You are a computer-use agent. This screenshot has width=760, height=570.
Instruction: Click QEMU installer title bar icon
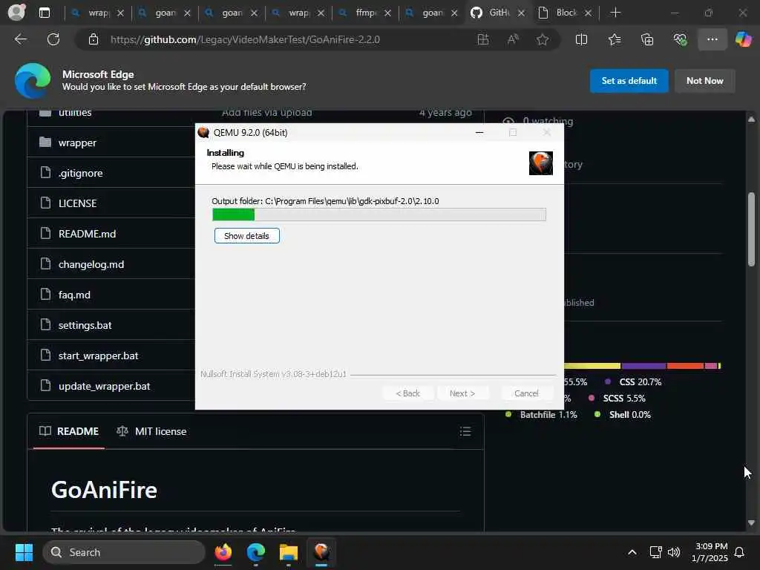point(203,132)
